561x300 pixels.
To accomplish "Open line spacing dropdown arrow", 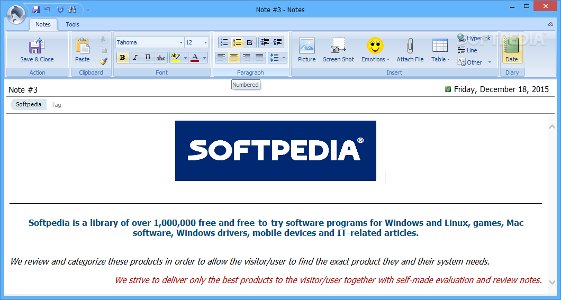I will (x=284, y=58).
